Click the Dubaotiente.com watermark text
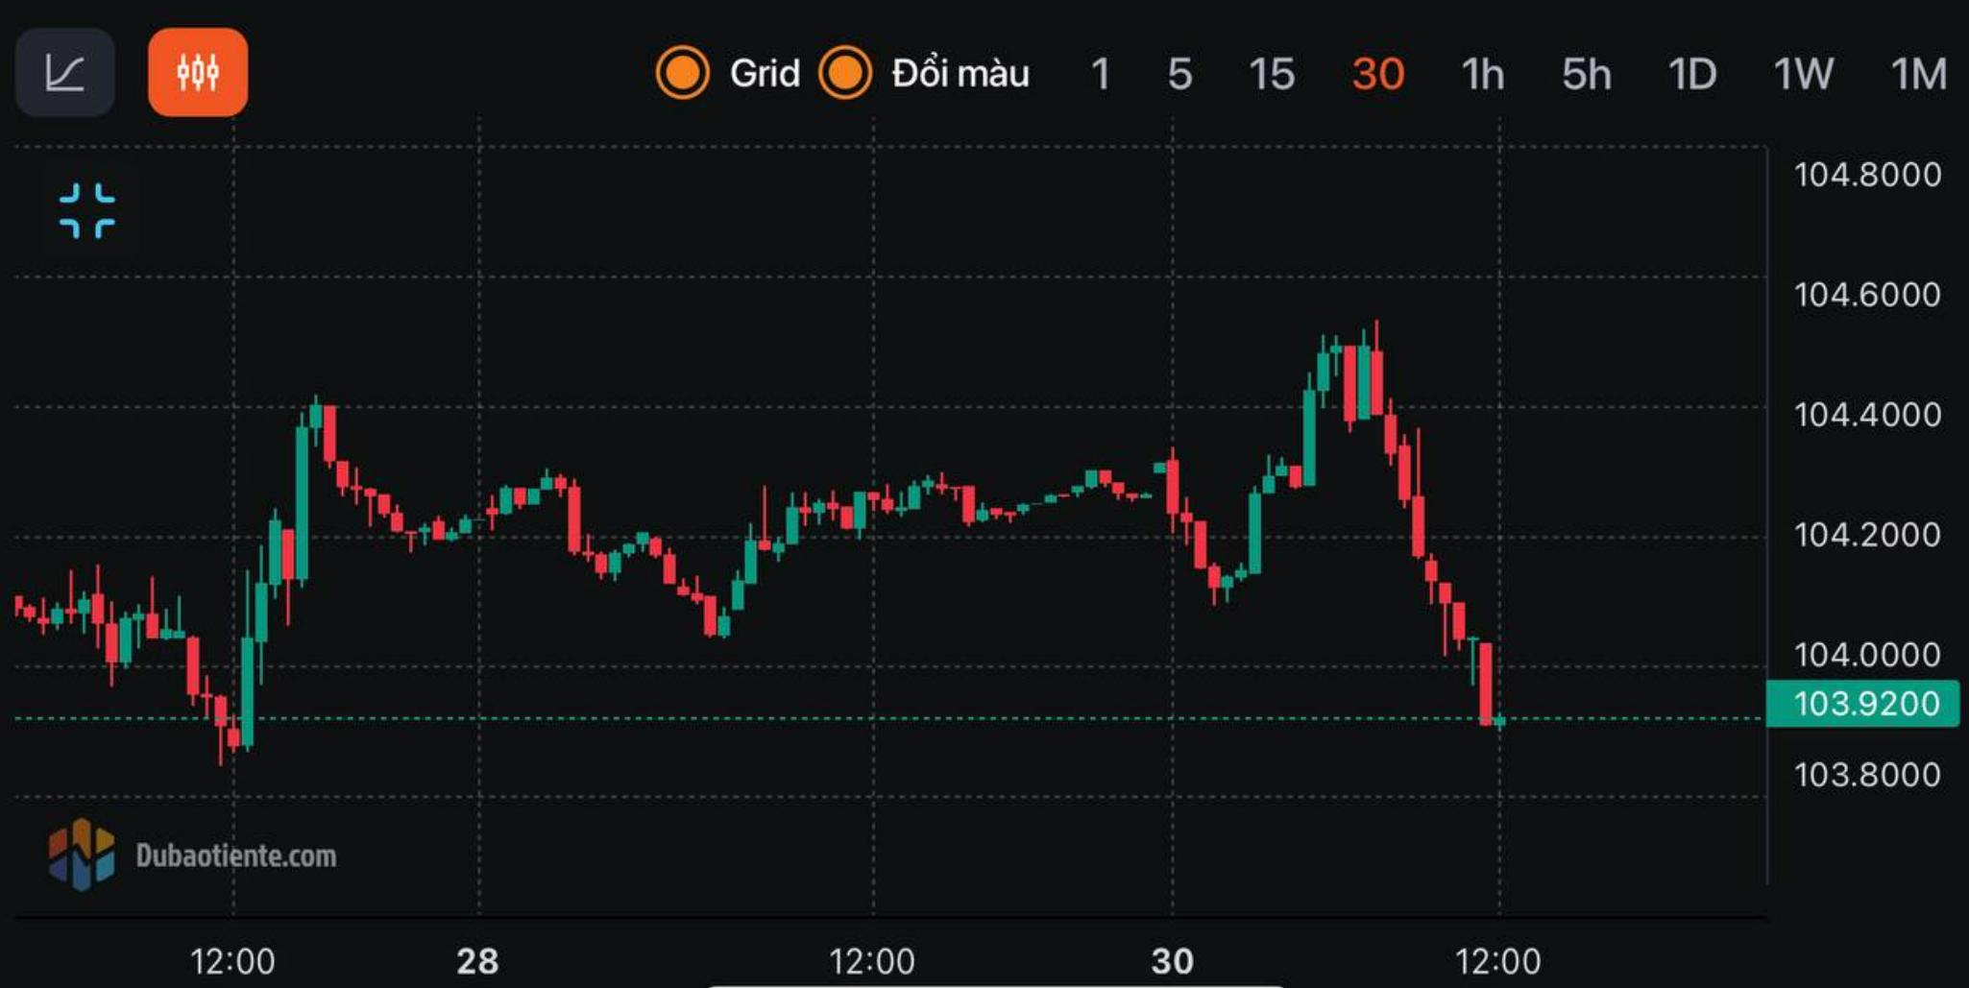The image size is (1969, 988). 236,855
